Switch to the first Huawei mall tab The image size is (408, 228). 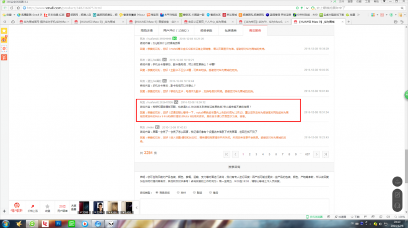pyautogui.click(x=44, y=22)
